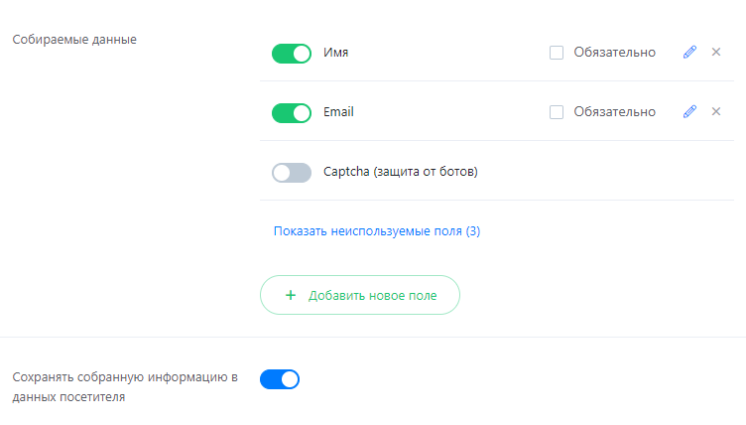Toggle off saving info to visitor data
The image size is (746, 425).
click(280, 379)
